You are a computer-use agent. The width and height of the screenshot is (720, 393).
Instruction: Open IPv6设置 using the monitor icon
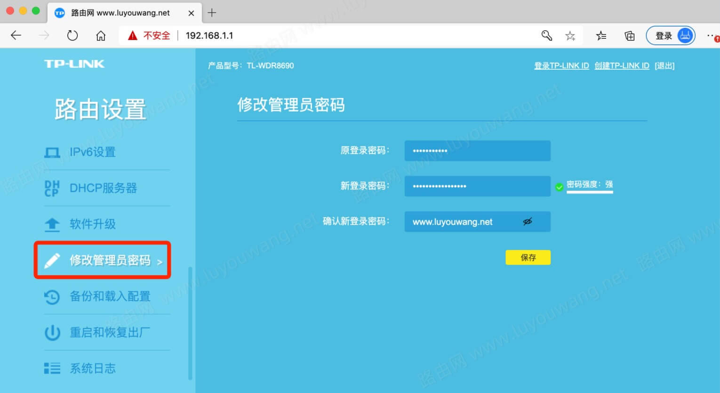(x=52, y=152)
